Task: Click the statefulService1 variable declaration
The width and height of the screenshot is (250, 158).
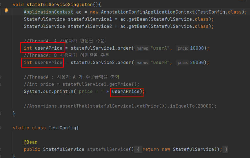Action: 90,19
